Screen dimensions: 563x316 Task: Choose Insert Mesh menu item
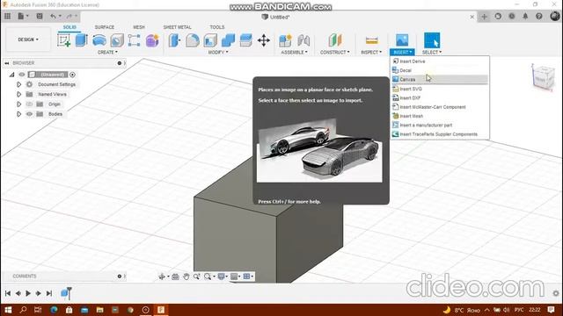pos(440,116)
